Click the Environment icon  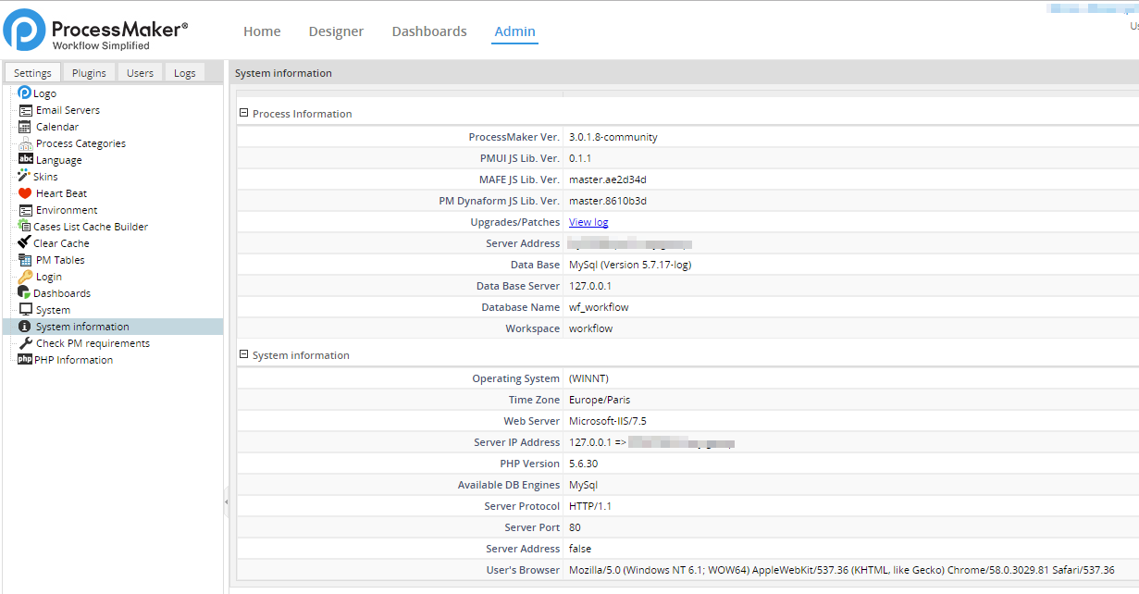[25, 210]
